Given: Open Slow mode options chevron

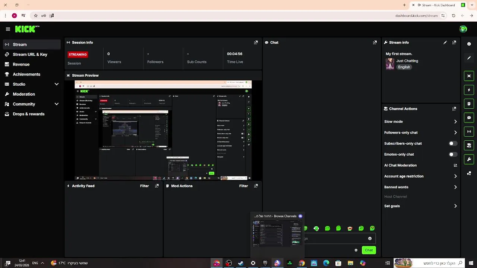Looking at the screenshot, I should [x=455, y=122].
